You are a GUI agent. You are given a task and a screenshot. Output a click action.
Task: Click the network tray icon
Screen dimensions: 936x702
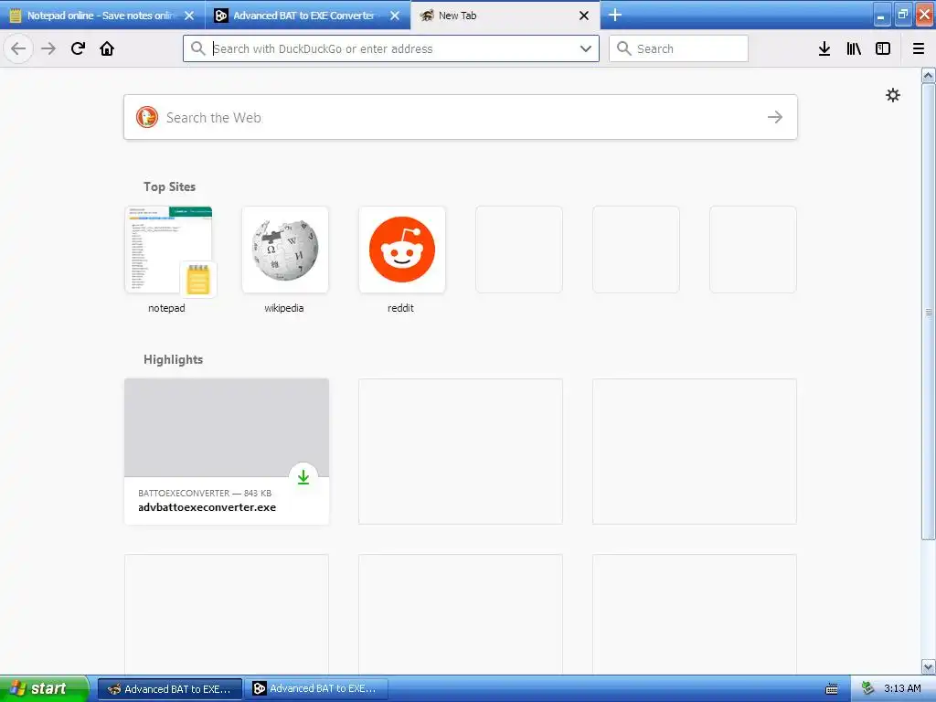867,689
